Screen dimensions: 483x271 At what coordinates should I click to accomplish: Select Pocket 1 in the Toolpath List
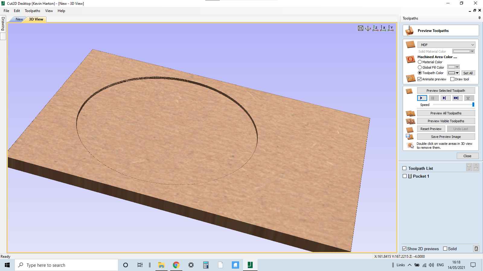tap(421, 176)
